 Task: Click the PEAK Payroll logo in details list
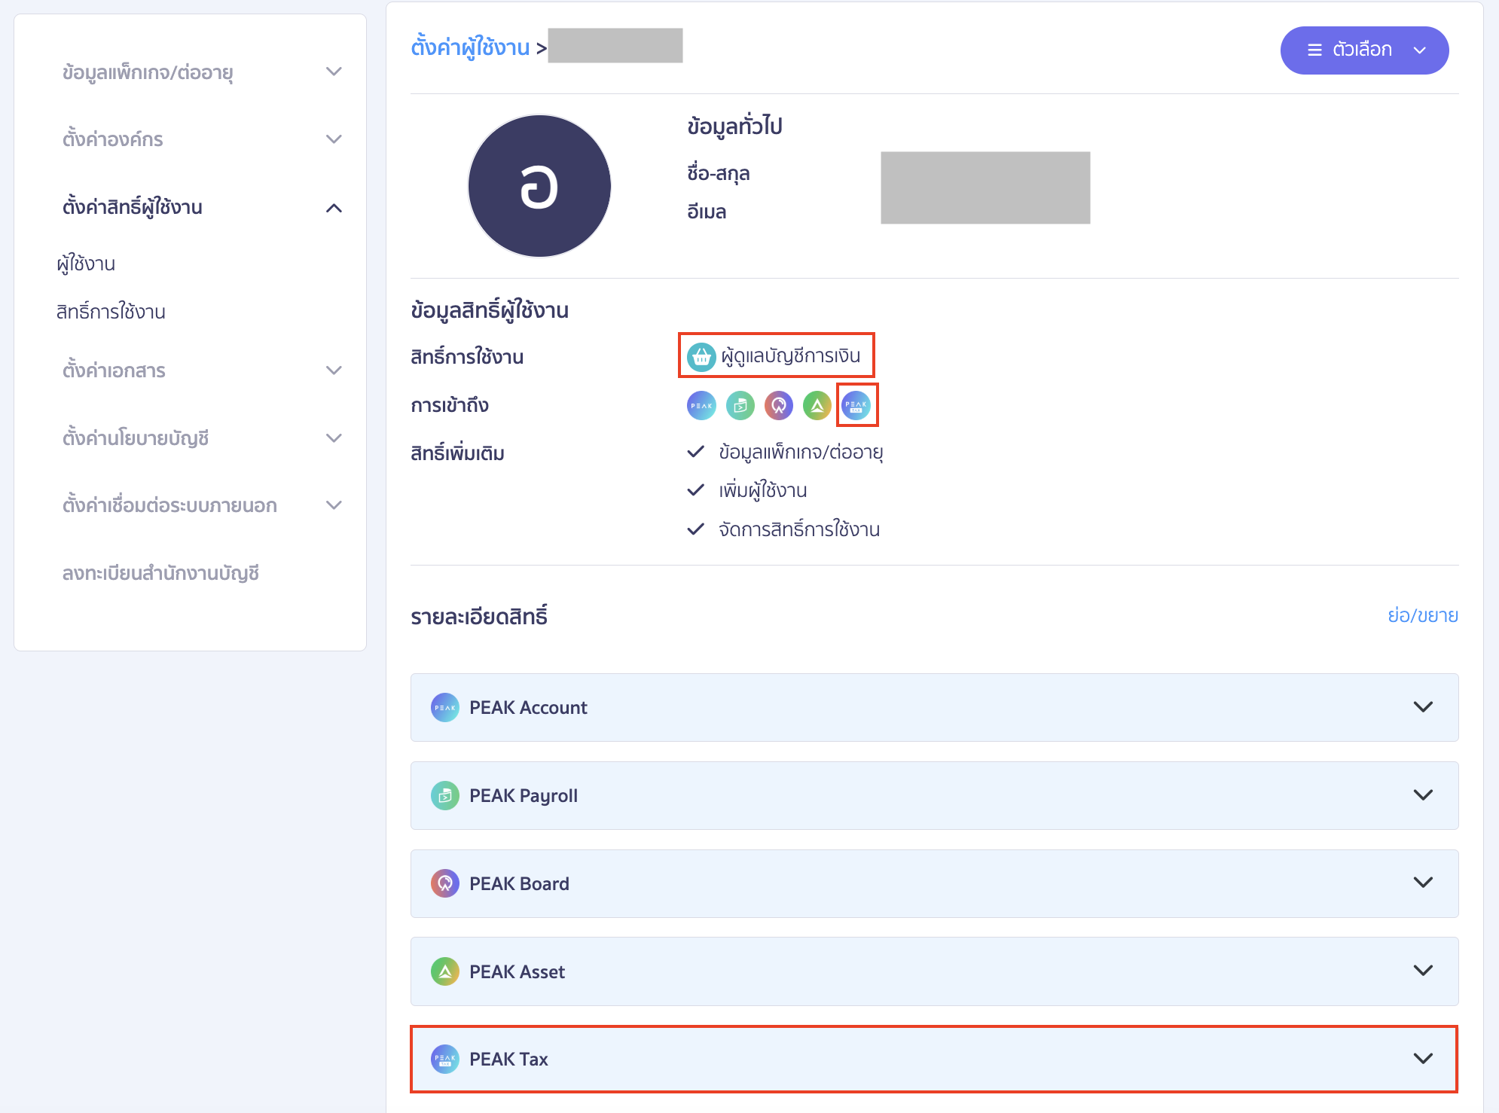pos(445,795)
